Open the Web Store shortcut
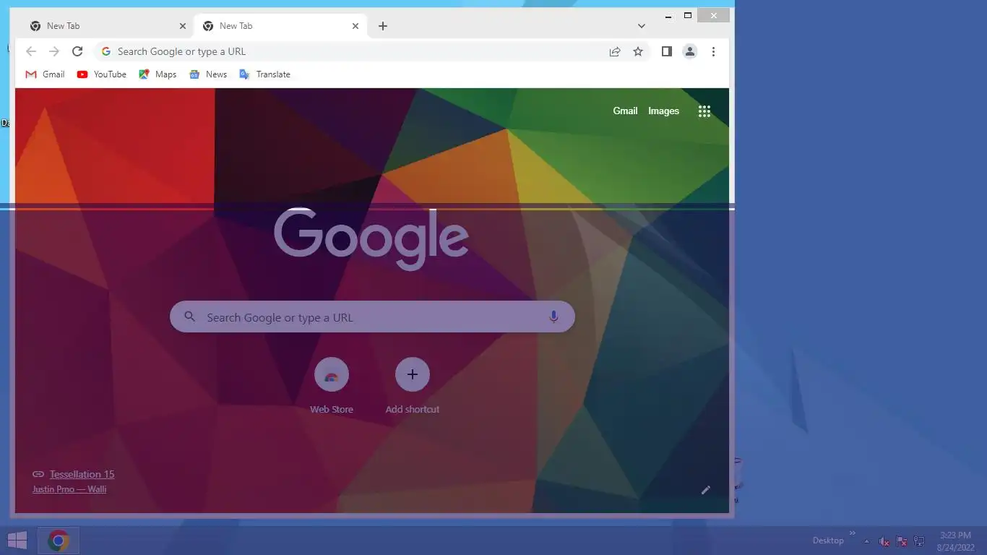Image resolution: width=987 pixels, height=555 pixels. pos(332,387)
